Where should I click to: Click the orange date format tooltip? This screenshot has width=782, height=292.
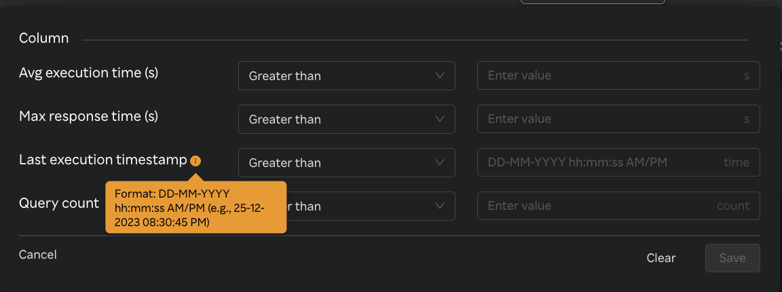195,208
